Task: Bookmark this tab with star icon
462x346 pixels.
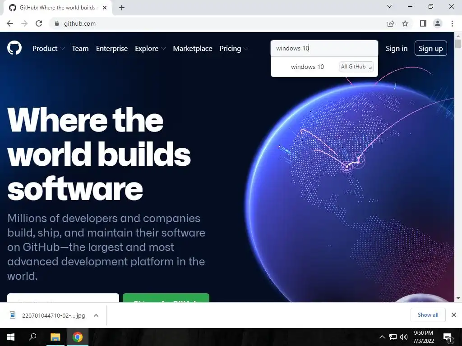Action: tap(406, 23)
